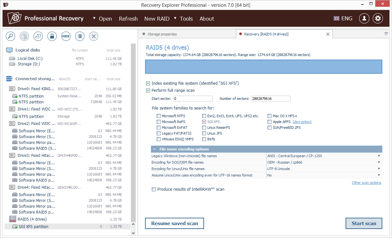Open the storage search tool in the sidebar
Screen dimensions: 392x238
[x=10, y=36]
